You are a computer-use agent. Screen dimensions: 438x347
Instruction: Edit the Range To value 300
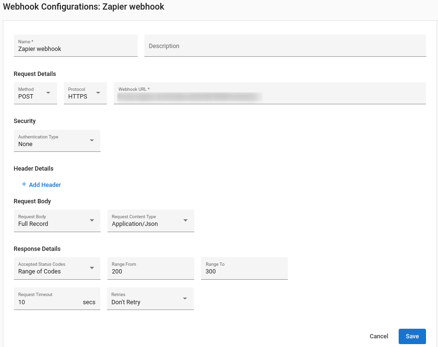244,268
